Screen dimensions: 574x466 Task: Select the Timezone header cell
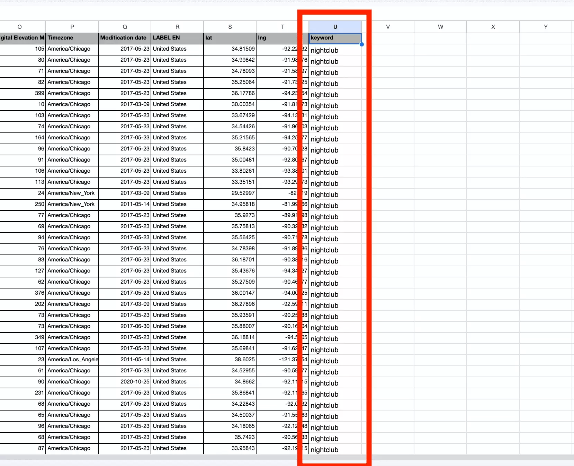click(72, 38)
